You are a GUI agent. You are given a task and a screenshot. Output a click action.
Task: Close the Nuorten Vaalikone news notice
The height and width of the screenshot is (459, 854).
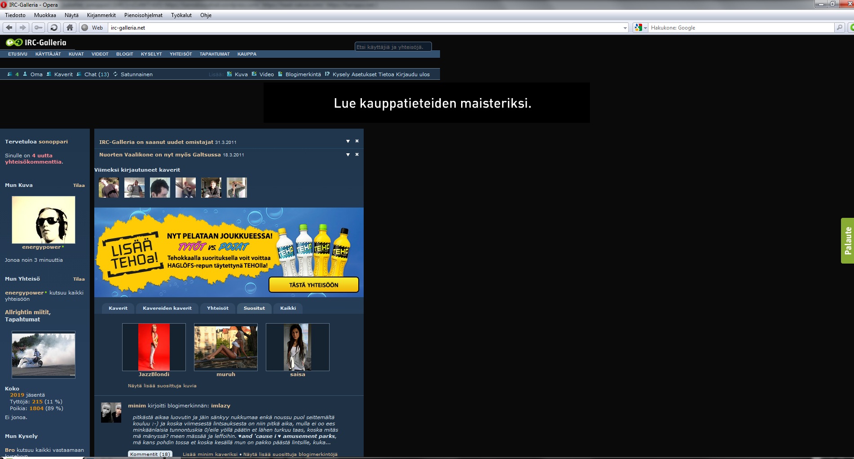(357, 155)
